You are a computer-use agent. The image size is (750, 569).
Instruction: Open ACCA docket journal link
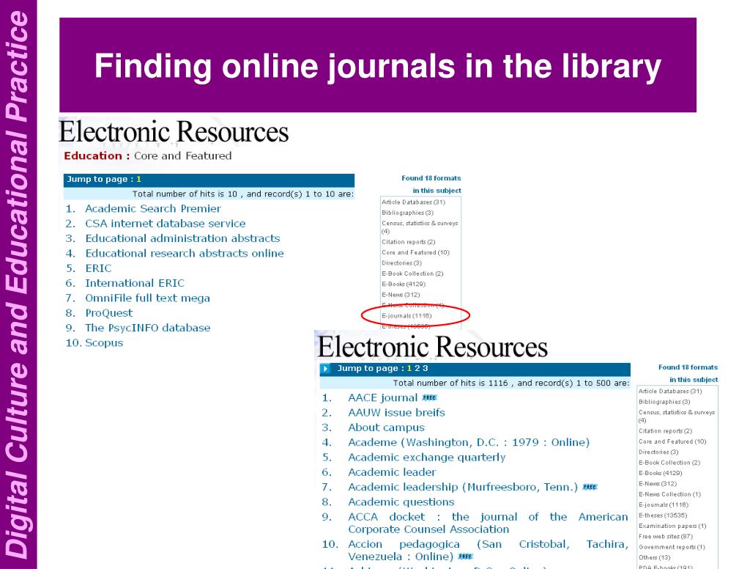pos(488,523)
